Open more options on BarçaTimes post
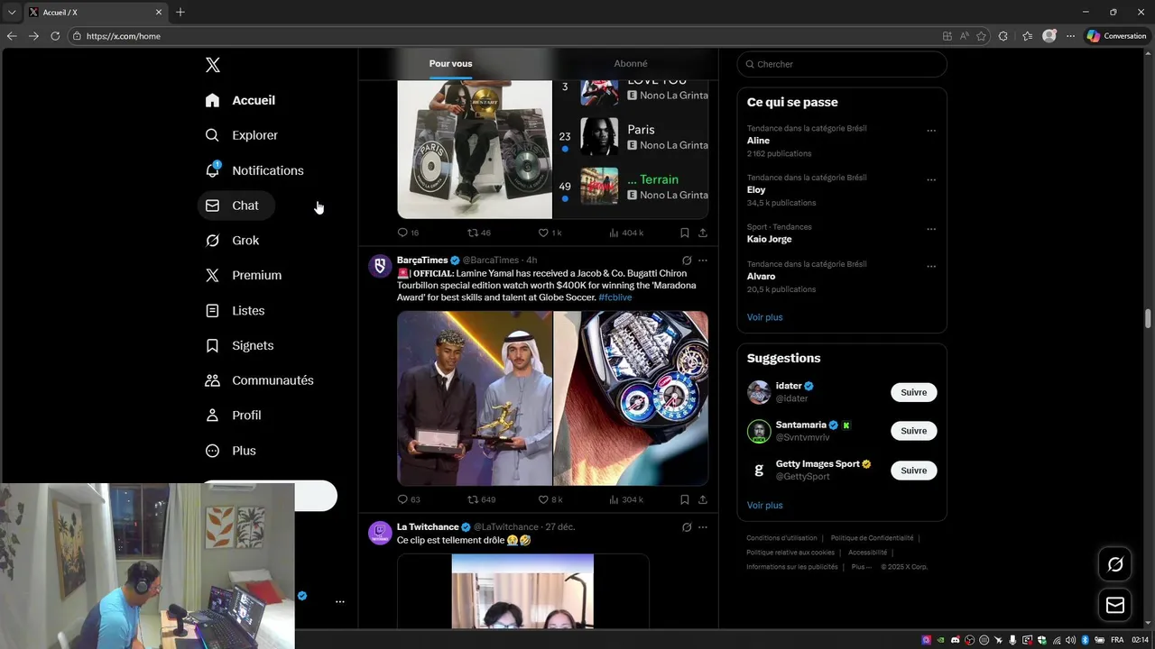Screen dimensions: 1155x649 pos(703,261)
